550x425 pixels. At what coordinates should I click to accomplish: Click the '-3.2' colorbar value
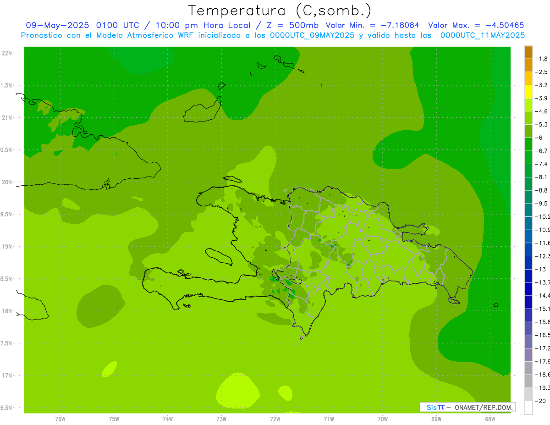point(542,85)
